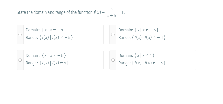Click Range f(x)≠−5 text in bottom-right card
Image resolution: width=223 pixels, height=104 pixels.
click(142, 63)
